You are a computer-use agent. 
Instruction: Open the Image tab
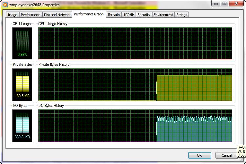coord(12,15)
